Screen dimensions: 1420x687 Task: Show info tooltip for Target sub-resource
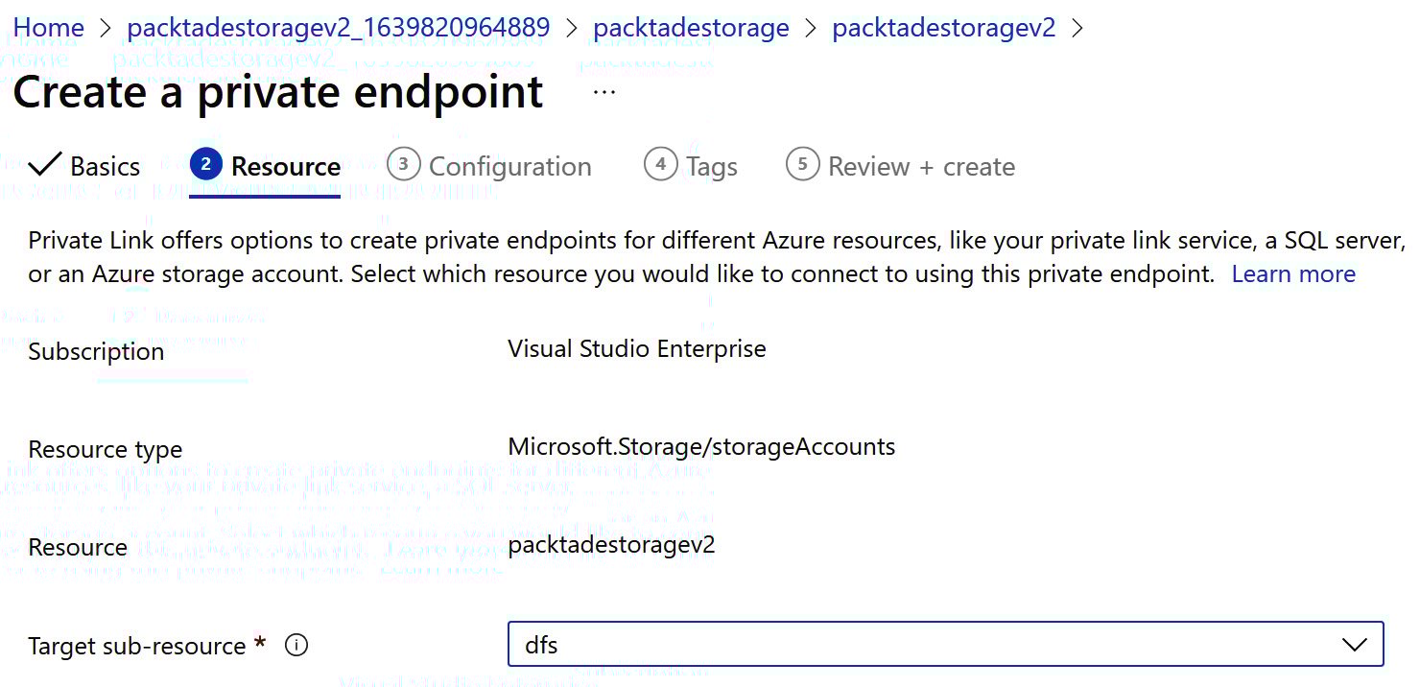point(297,646)
